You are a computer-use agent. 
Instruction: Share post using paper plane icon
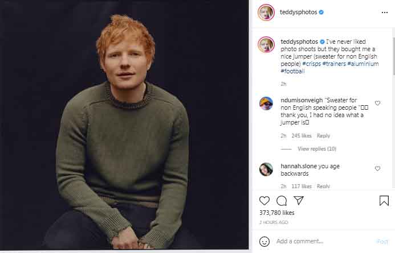(299, 201)
